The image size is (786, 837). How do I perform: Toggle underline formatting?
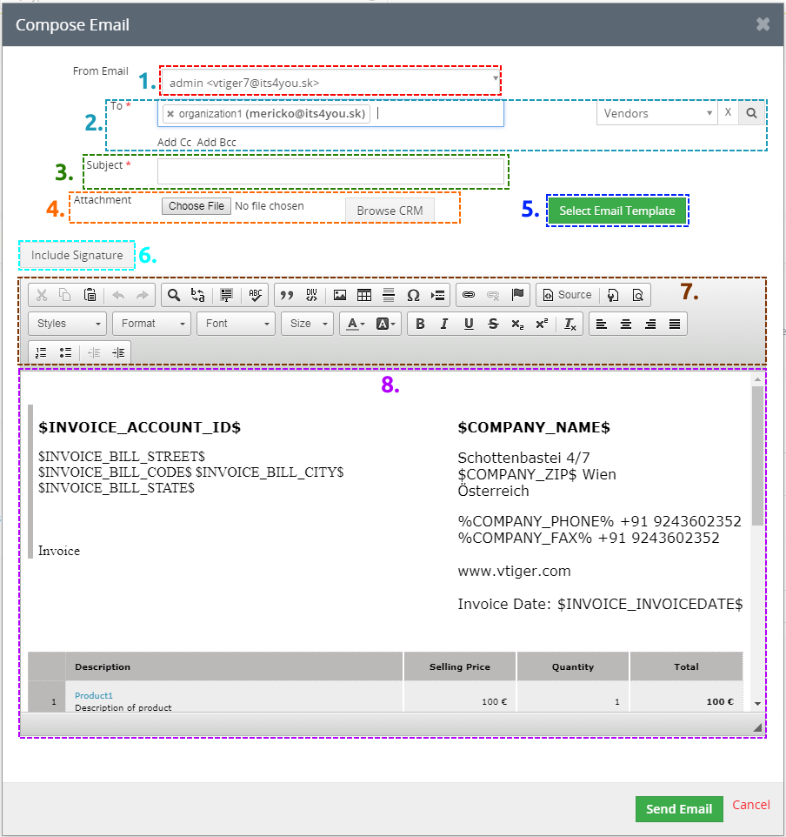(469, 324)
